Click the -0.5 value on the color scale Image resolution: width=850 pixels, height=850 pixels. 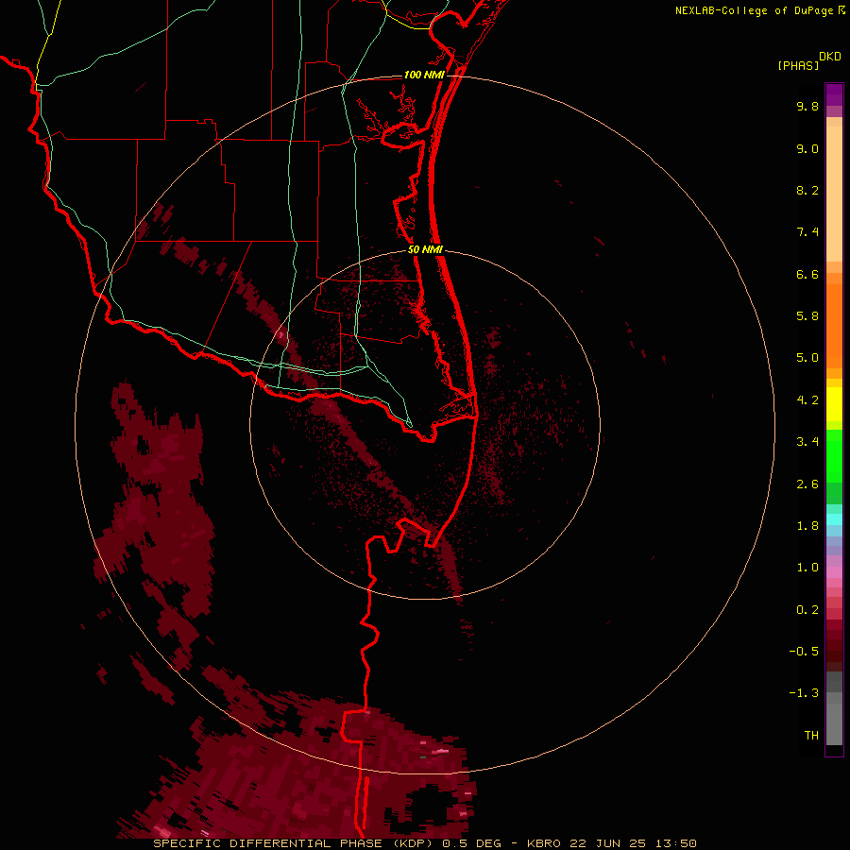[x=804, y=652]
